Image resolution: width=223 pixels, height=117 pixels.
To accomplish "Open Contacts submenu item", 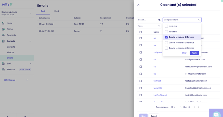I will 11,47.
